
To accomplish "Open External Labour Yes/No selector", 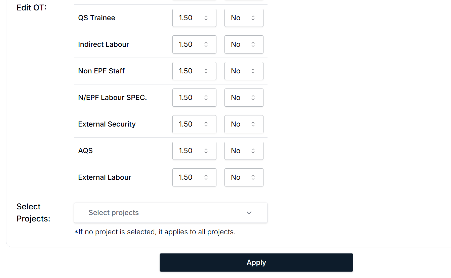I will (244, 177).
